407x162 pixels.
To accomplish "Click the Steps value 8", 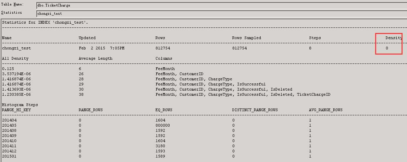I will point(310,48).
